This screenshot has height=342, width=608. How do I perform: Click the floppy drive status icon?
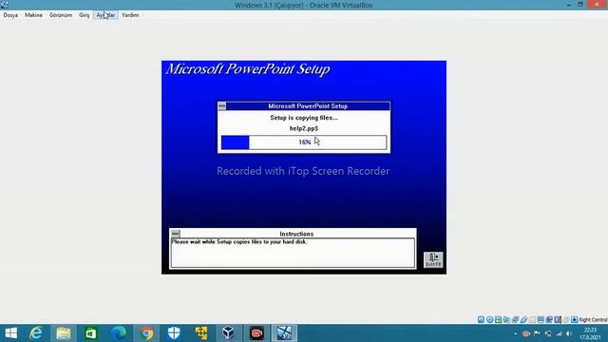point(498,319)
